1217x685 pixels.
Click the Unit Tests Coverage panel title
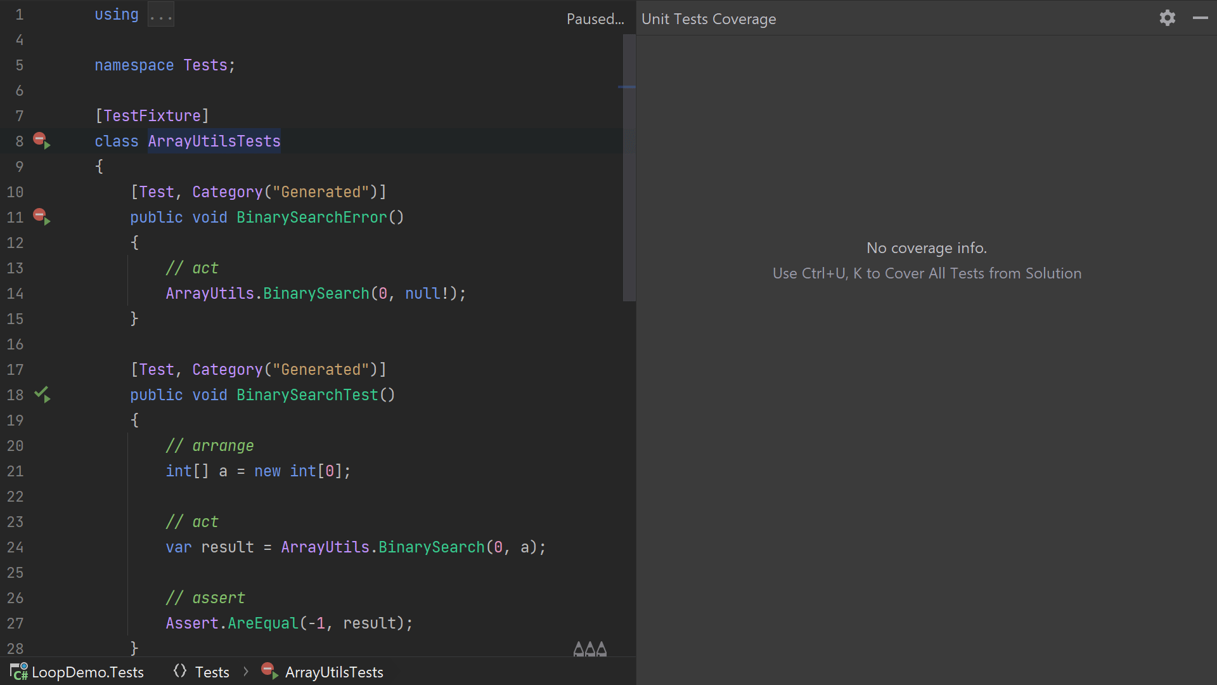[x=709, y=18]
